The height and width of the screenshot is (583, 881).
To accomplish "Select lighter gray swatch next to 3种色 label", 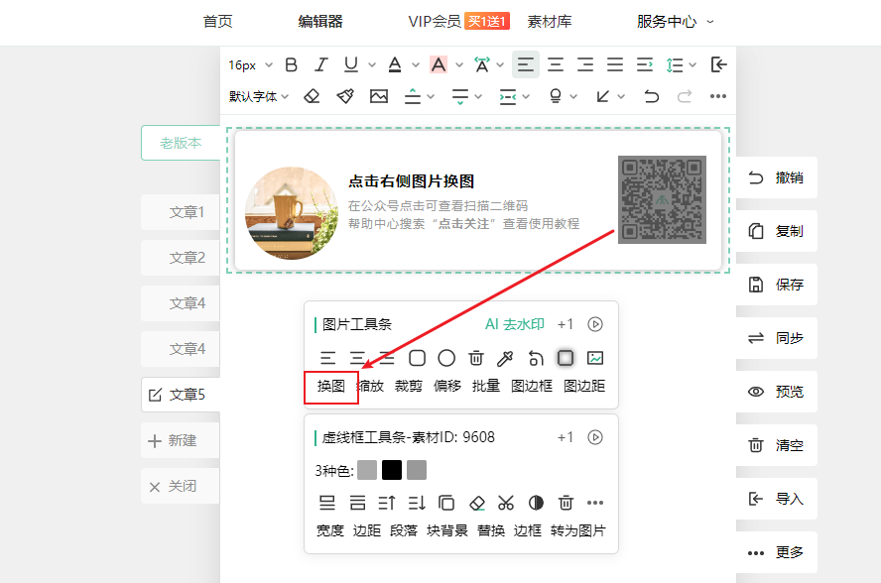I will point(367,470).
